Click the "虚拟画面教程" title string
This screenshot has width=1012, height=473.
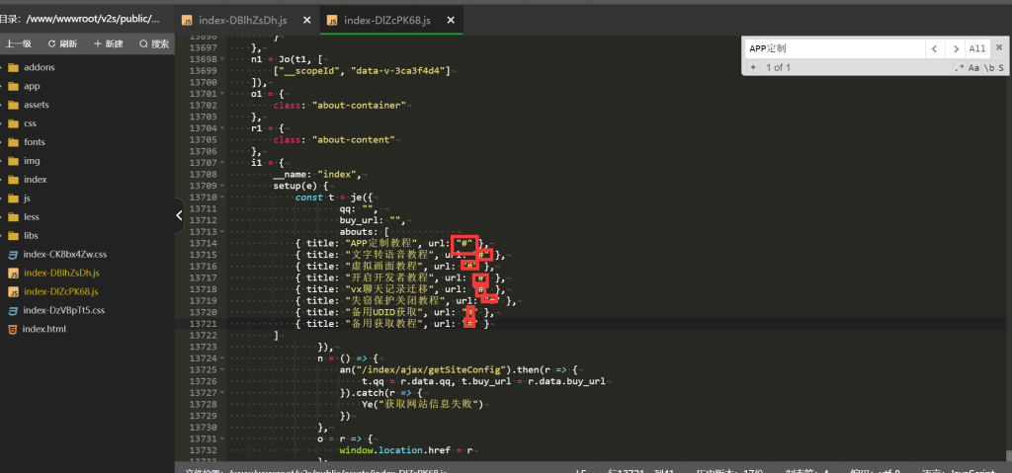click(383, 267)
